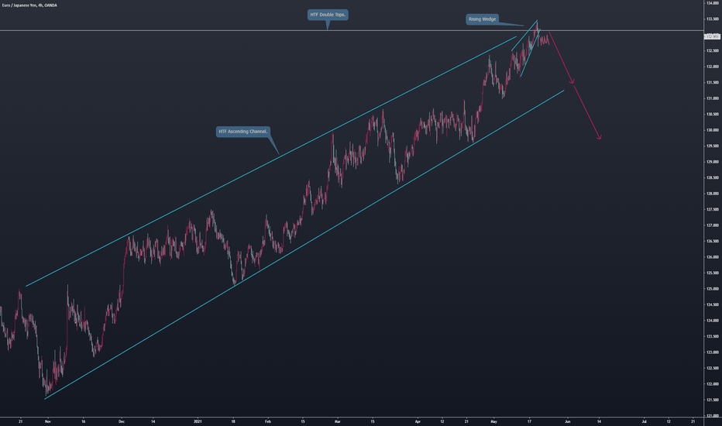Select the Rising Wedge callout label
This screenshot has height=426, width=722.
(x=482, y=19)
